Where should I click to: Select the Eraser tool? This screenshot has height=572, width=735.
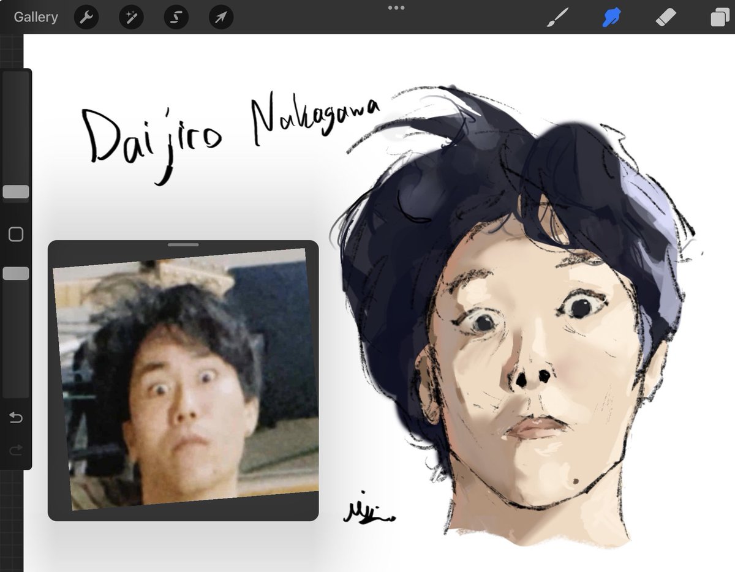tap(665, 18)
